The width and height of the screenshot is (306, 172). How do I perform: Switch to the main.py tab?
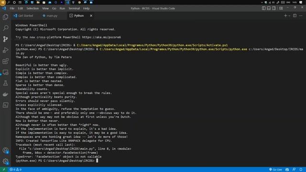click(x=50, y=16)
